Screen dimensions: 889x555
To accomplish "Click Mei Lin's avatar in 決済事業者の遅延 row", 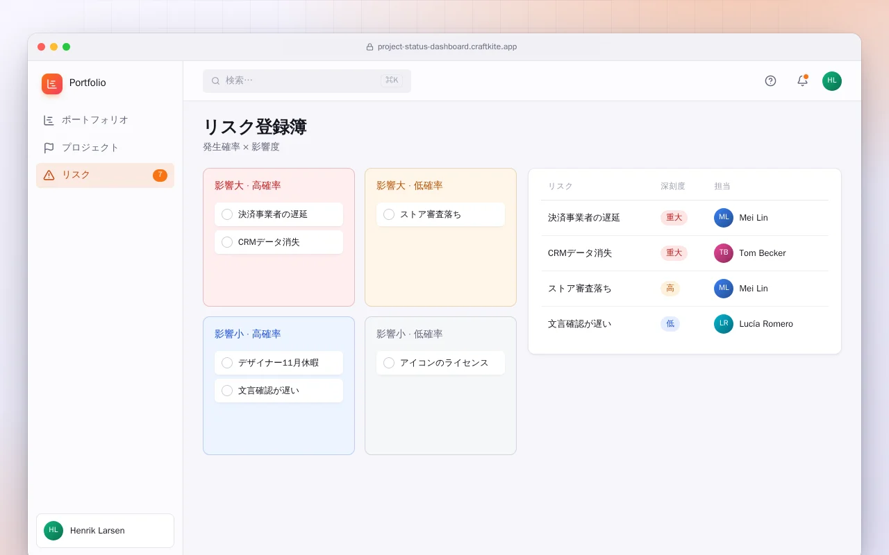I will pyautogui.click(x=724, y=218).
